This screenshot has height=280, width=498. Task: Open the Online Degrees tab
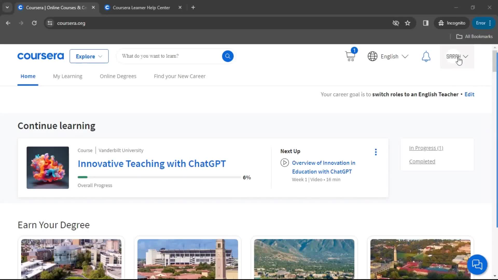118,76
